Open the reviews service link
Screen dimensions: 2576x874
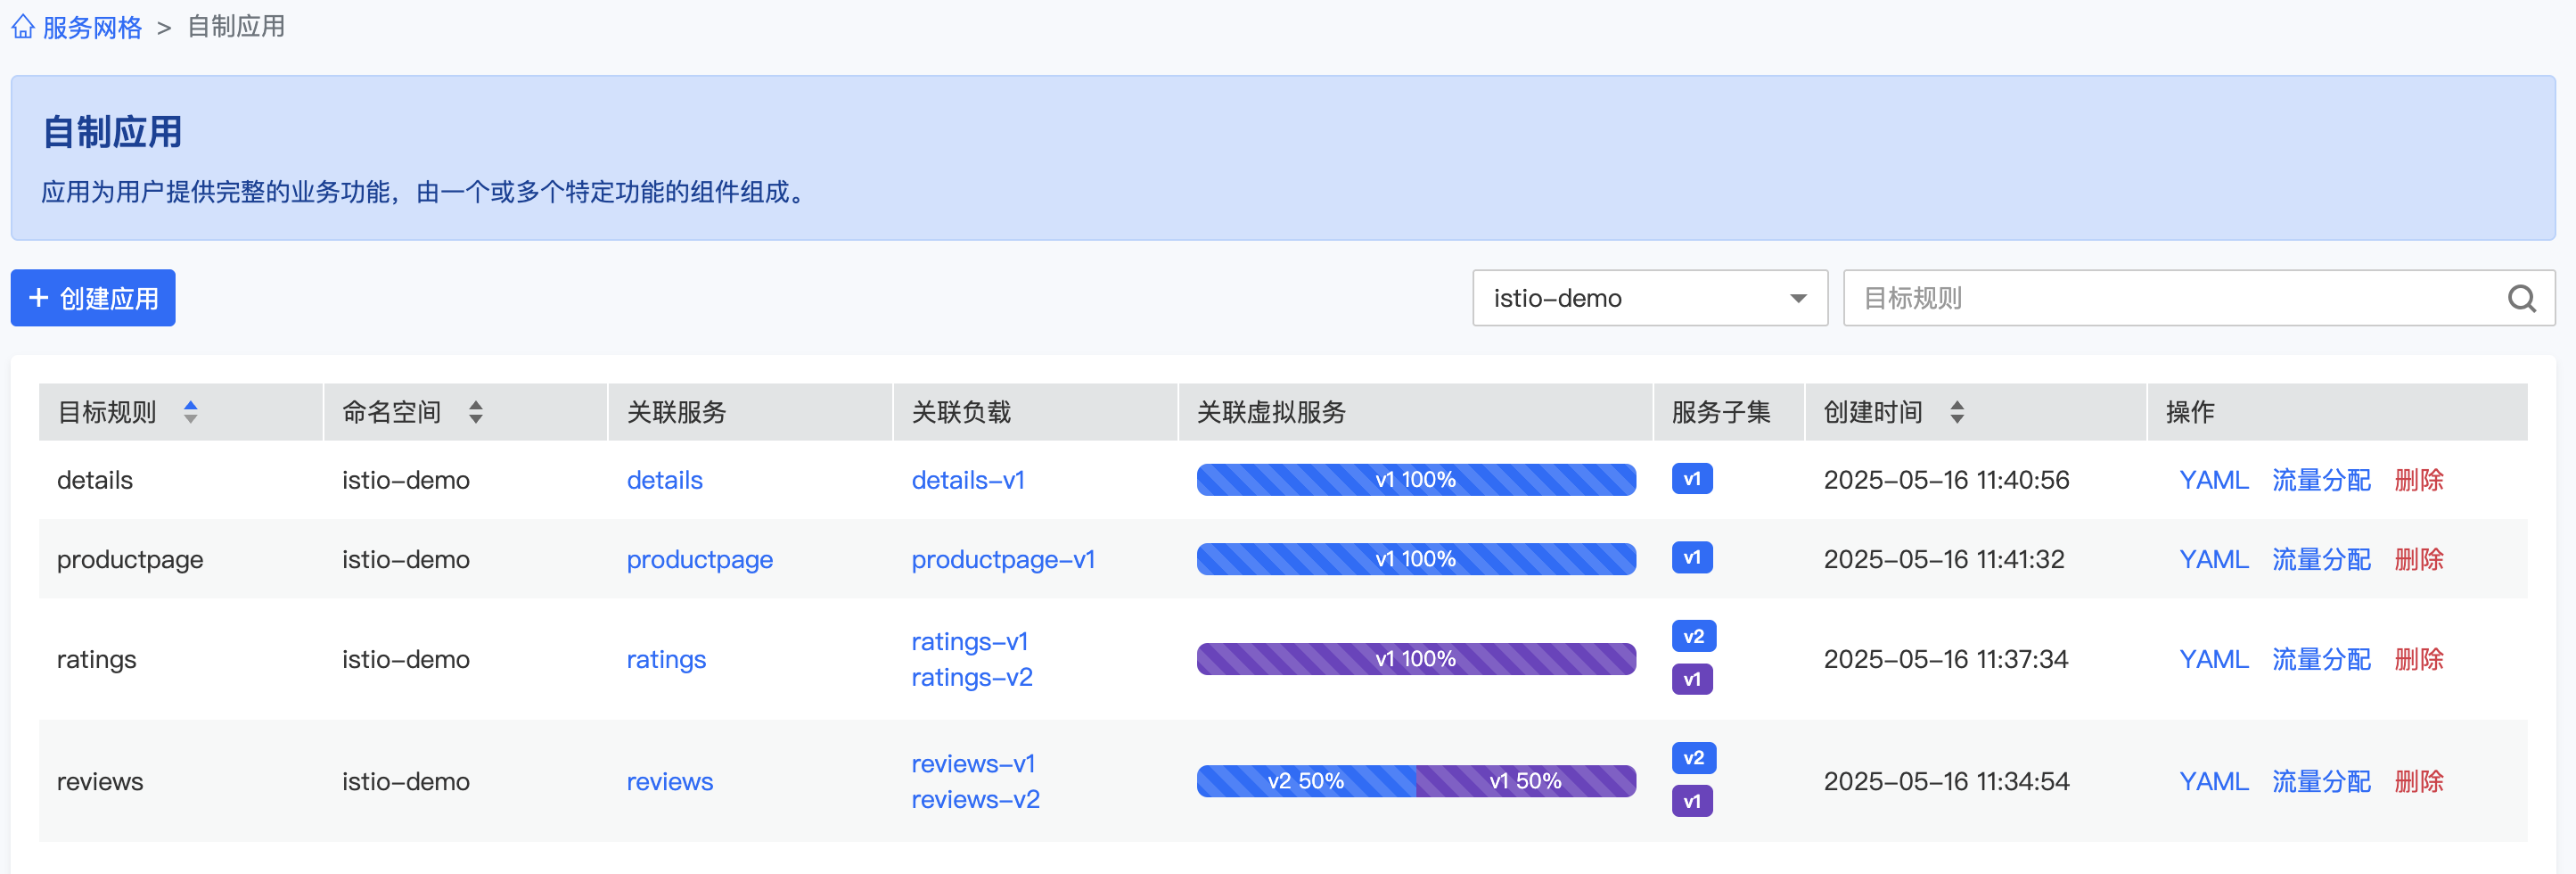(x=670, y=782)
